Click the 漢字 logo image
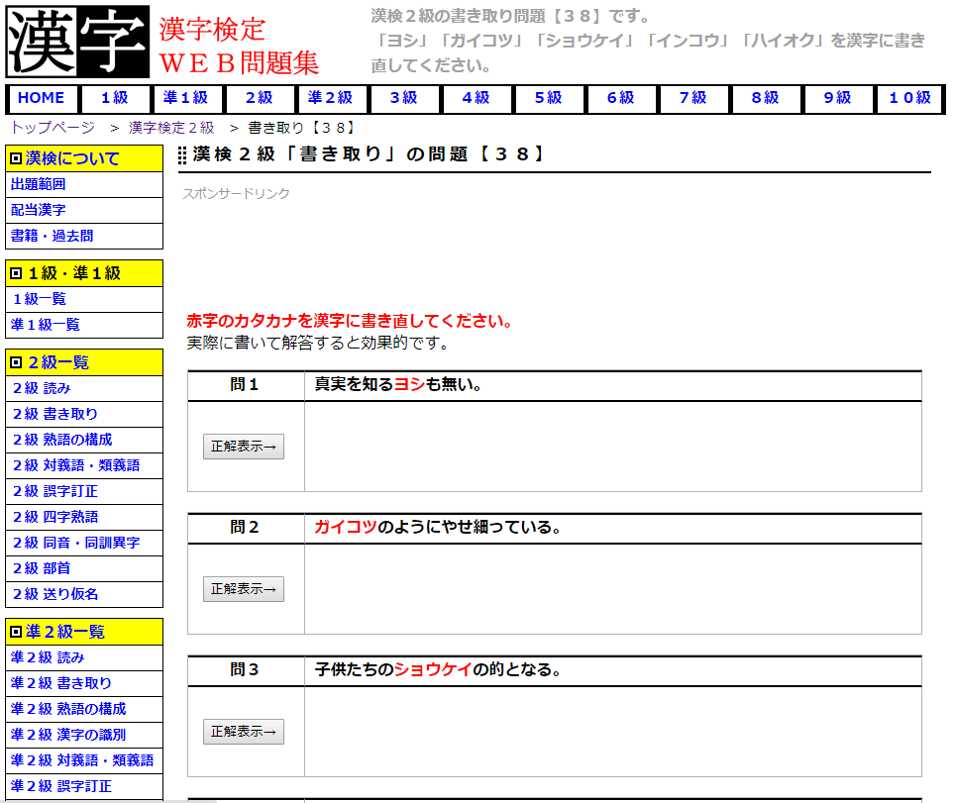The height and width of the screenshot is (803, 955). pyautogui.click(x=77, y=42)
